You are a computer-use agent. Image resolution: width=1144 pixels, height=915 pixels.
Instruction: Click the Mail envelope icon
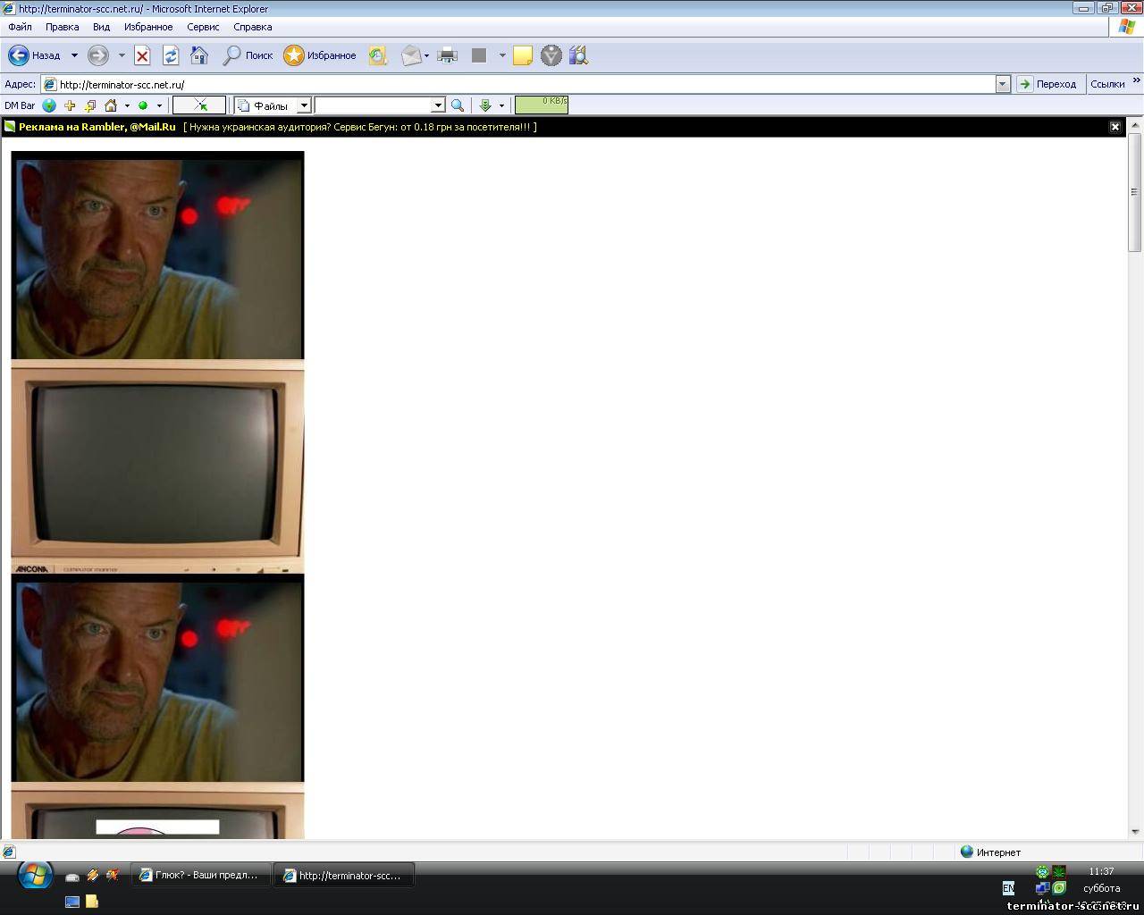(410, 55)
